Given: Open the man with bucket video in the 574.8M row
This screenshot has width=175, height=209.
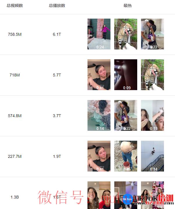Looking at the screenshot, I should (126, 115).
